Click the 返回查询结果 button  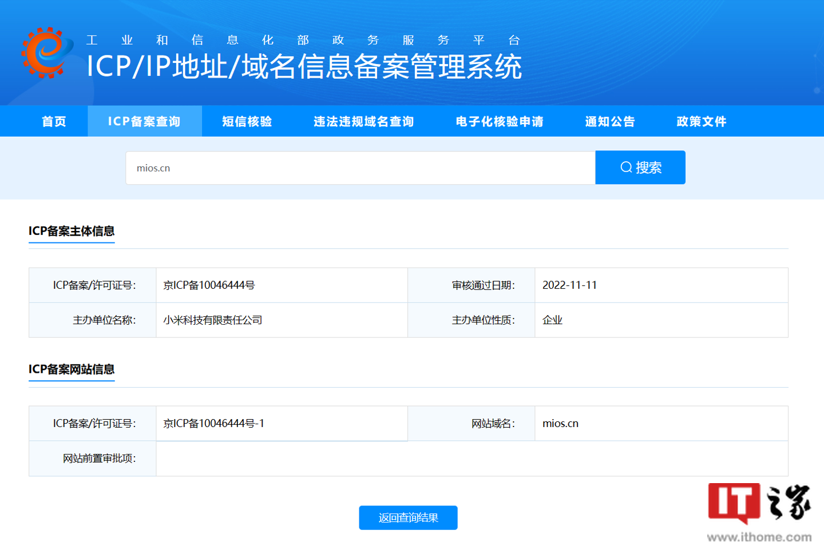click(x=408, y=517)
